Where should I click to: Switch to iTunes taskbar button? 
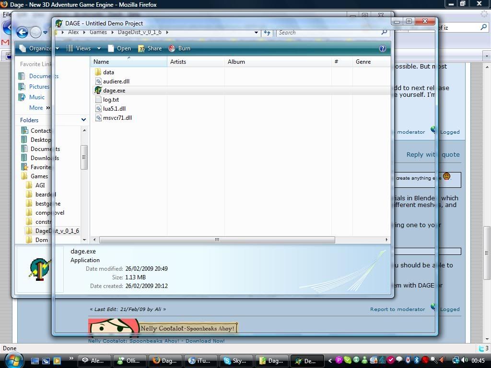point(201,361)
